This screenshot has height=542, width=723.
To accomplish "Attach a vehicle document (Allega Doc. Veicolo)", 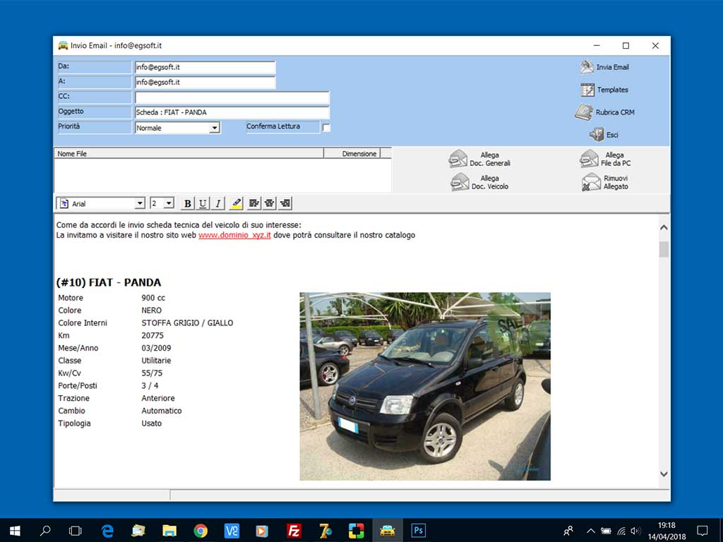I will coord(479,182).
